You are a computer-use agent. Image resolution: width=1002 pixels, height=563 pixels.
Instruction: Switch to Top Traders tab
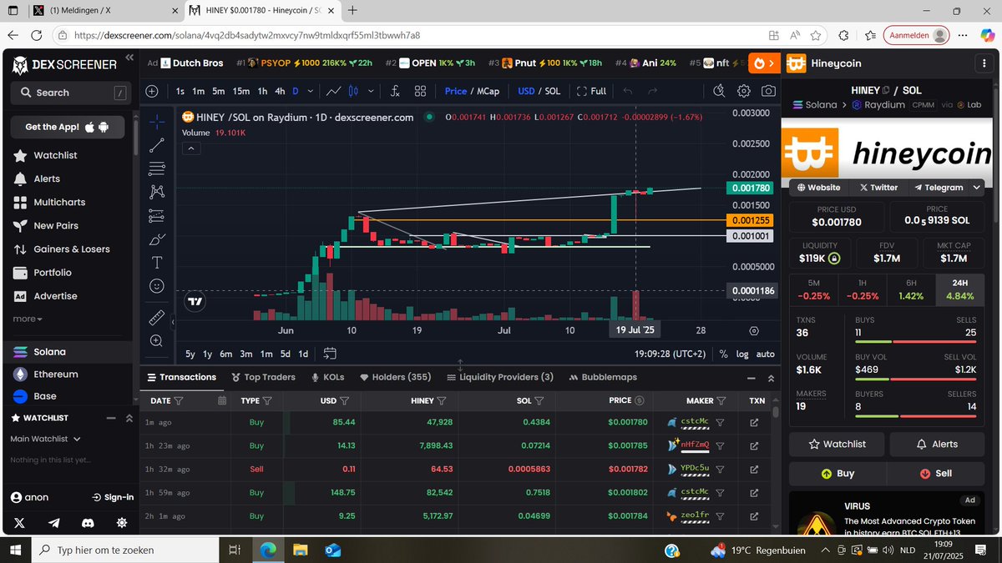point(263,377)
